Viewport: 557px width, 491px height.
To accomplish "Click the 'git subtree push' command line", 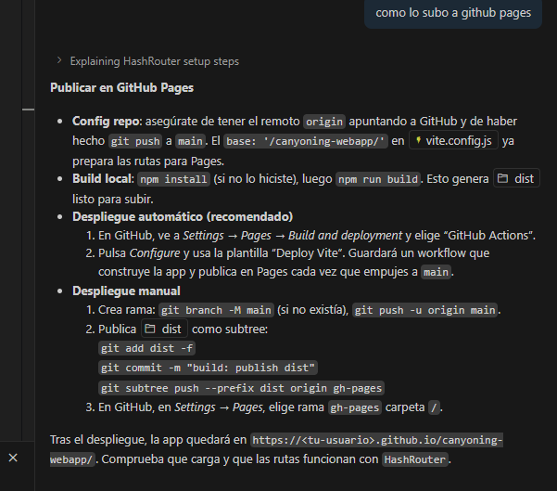I will coord(241,387).
